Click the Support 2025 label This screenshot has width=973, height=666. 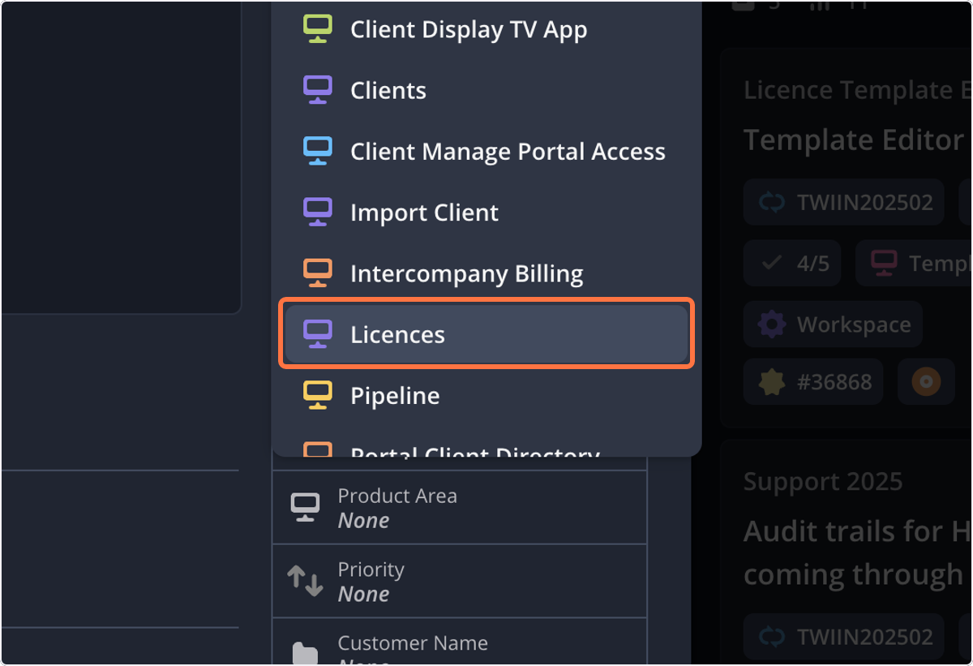[x=823, y=482]
